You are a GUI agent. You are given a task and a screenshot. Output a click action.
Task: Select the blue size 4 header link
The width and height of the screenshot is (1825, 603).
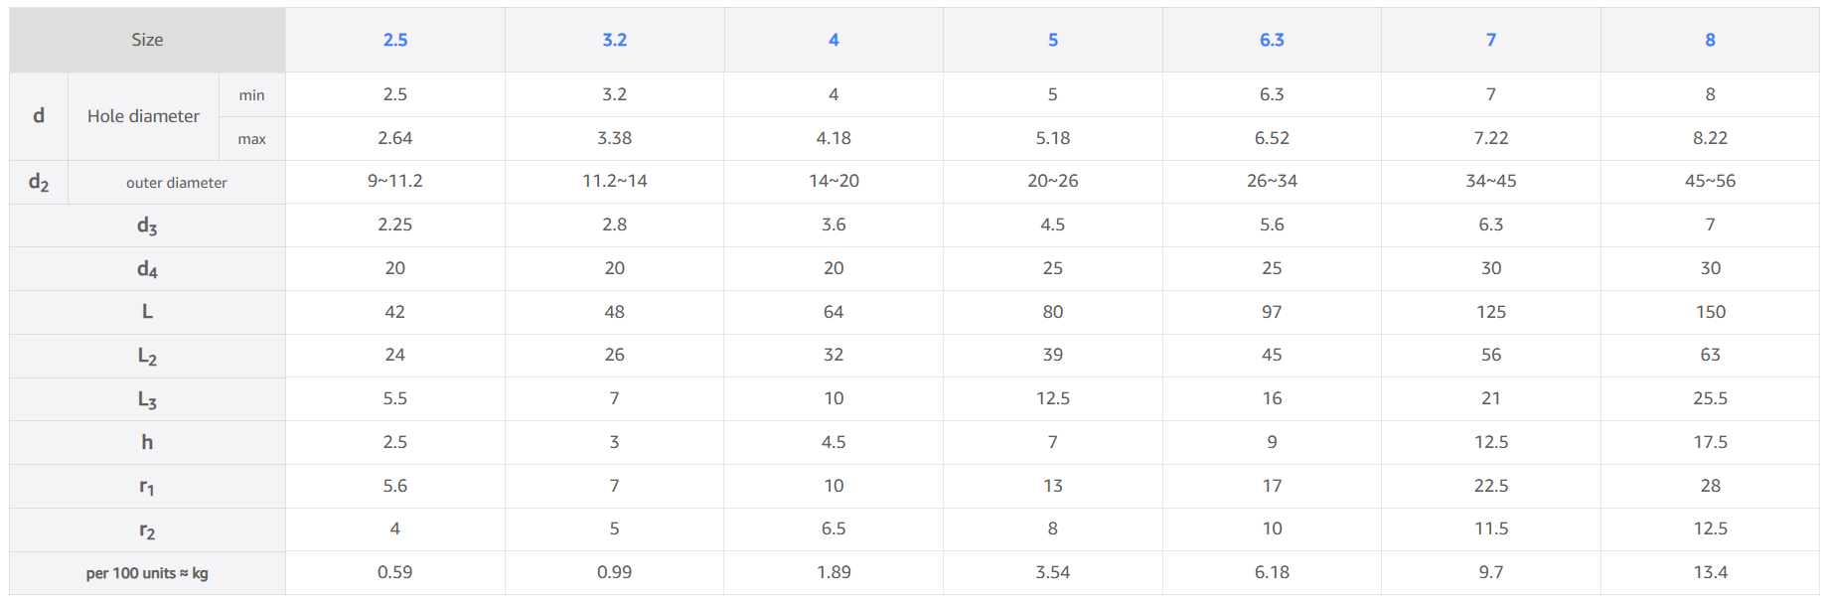(x=834, y=40)
